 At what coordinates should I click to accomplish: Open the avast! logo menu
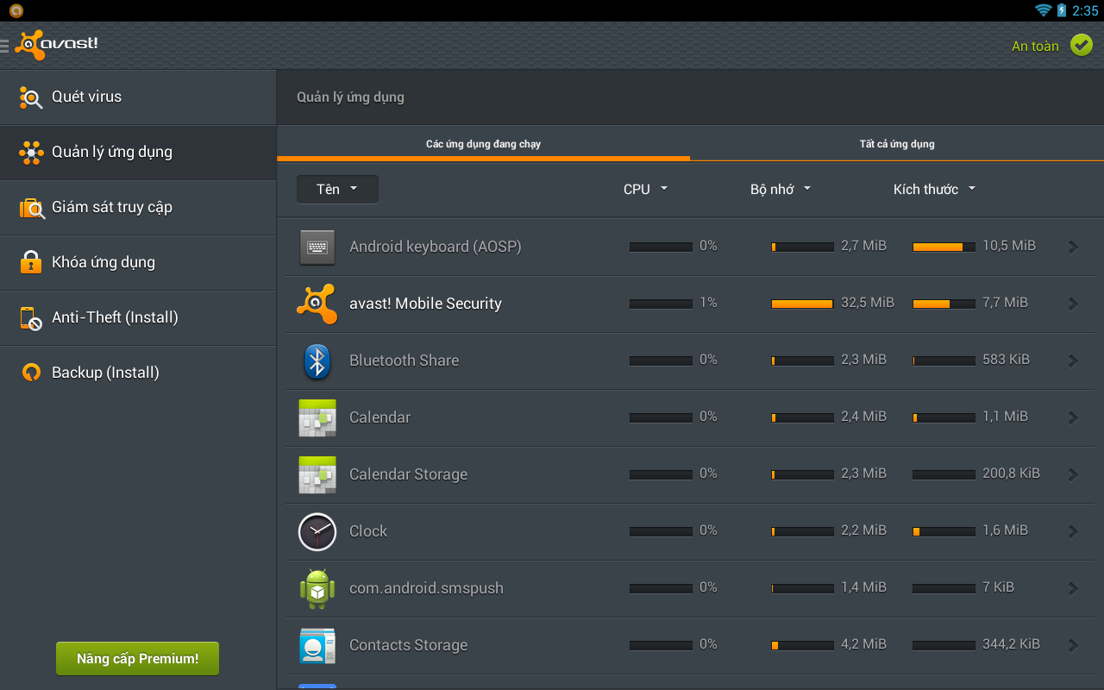pyautogui.click(x=57, y=45)
